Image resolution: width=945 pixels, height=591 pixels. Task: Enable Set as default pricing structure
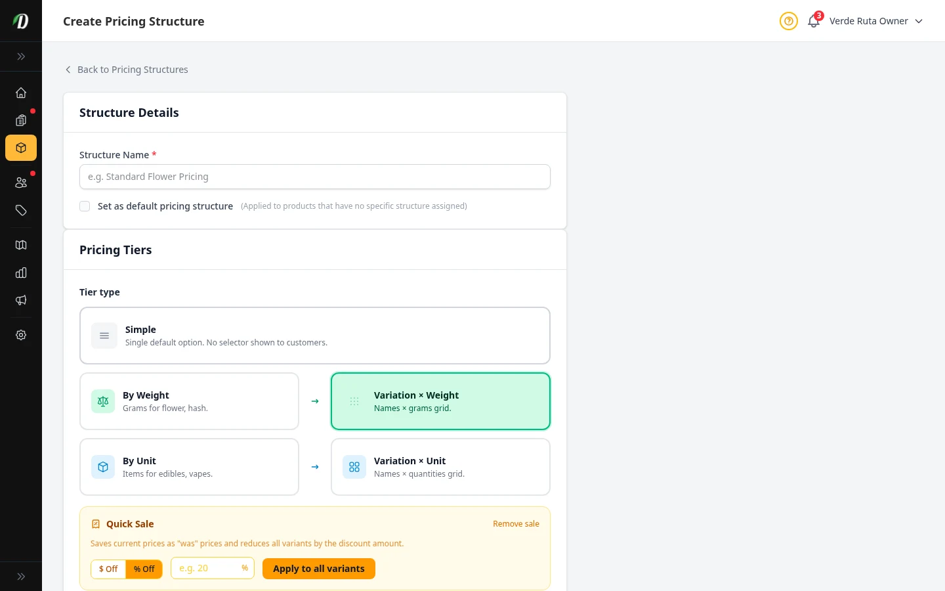tap(85, 206)
